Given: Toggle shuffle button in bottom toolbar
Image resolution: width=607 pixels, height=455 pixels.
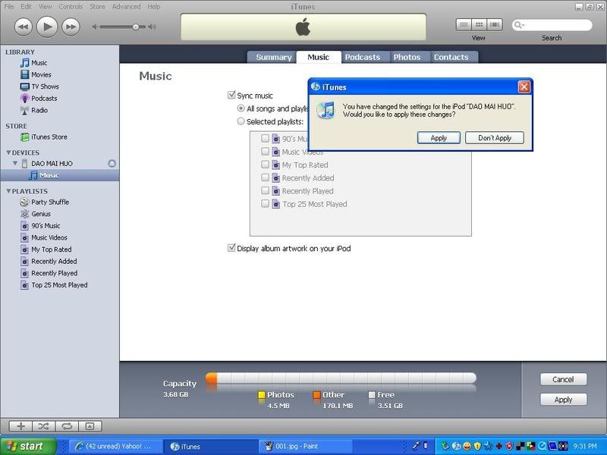Looking at the screenshot, I should coord(44,426).
